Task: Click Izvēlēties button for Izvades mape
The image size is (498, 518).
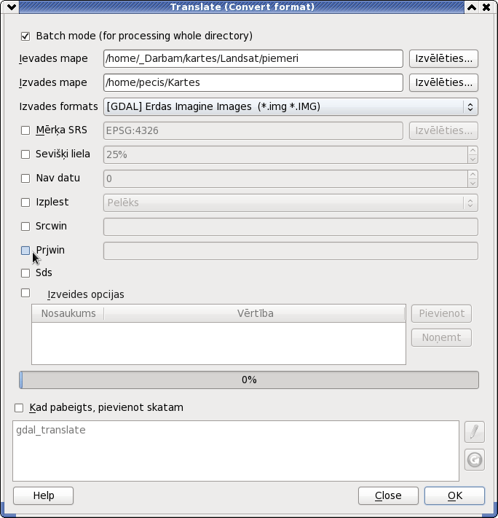Action: pos(443,82)
